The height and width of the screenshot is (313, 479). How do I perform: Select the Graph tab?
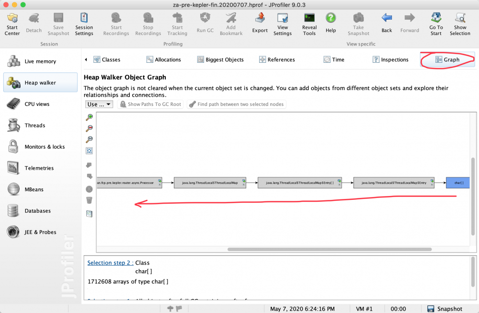(x=447, y=59)
